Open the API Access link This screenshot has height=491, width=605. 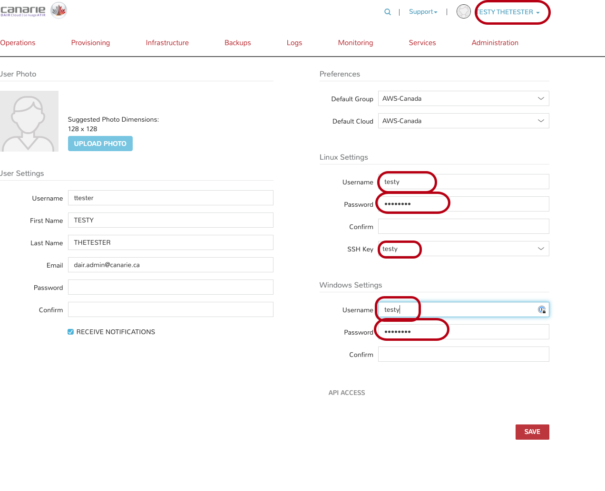(x=347, y=393)
